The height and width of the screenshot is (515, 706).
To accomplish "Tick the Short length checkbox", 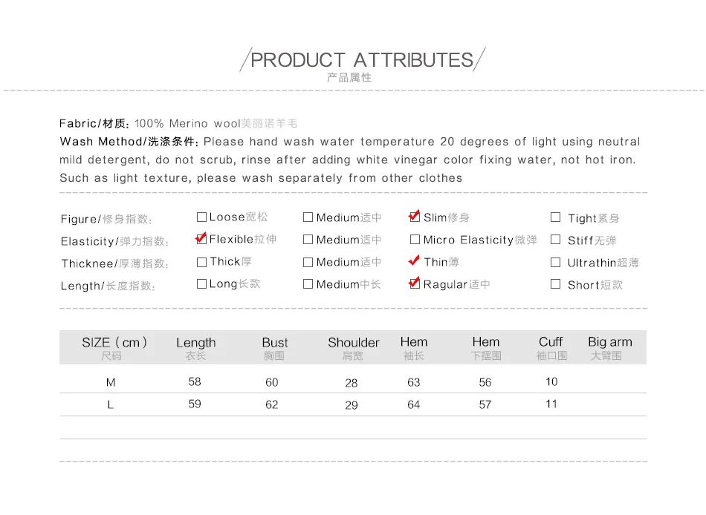I will pos(556,283).
